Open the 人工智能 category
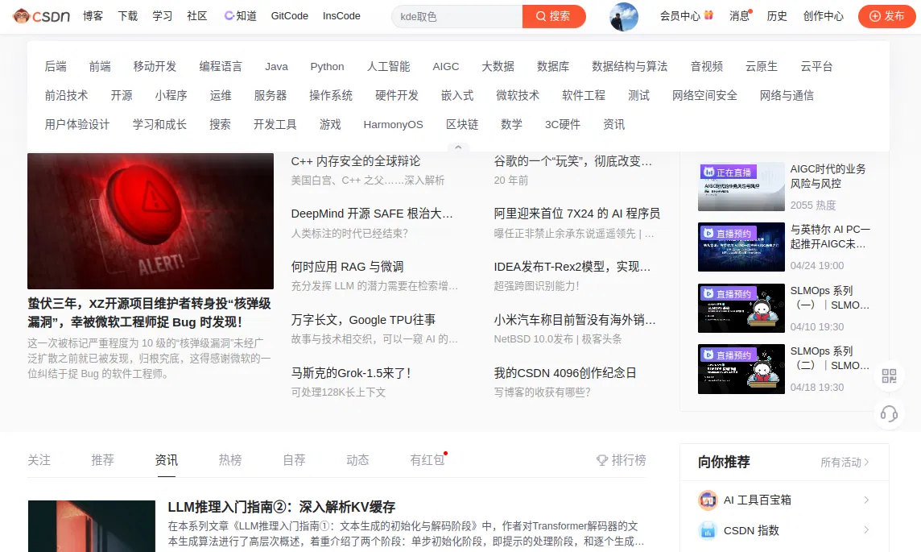The width and height of the screenshot is (921, 552). tap(388, 67)
